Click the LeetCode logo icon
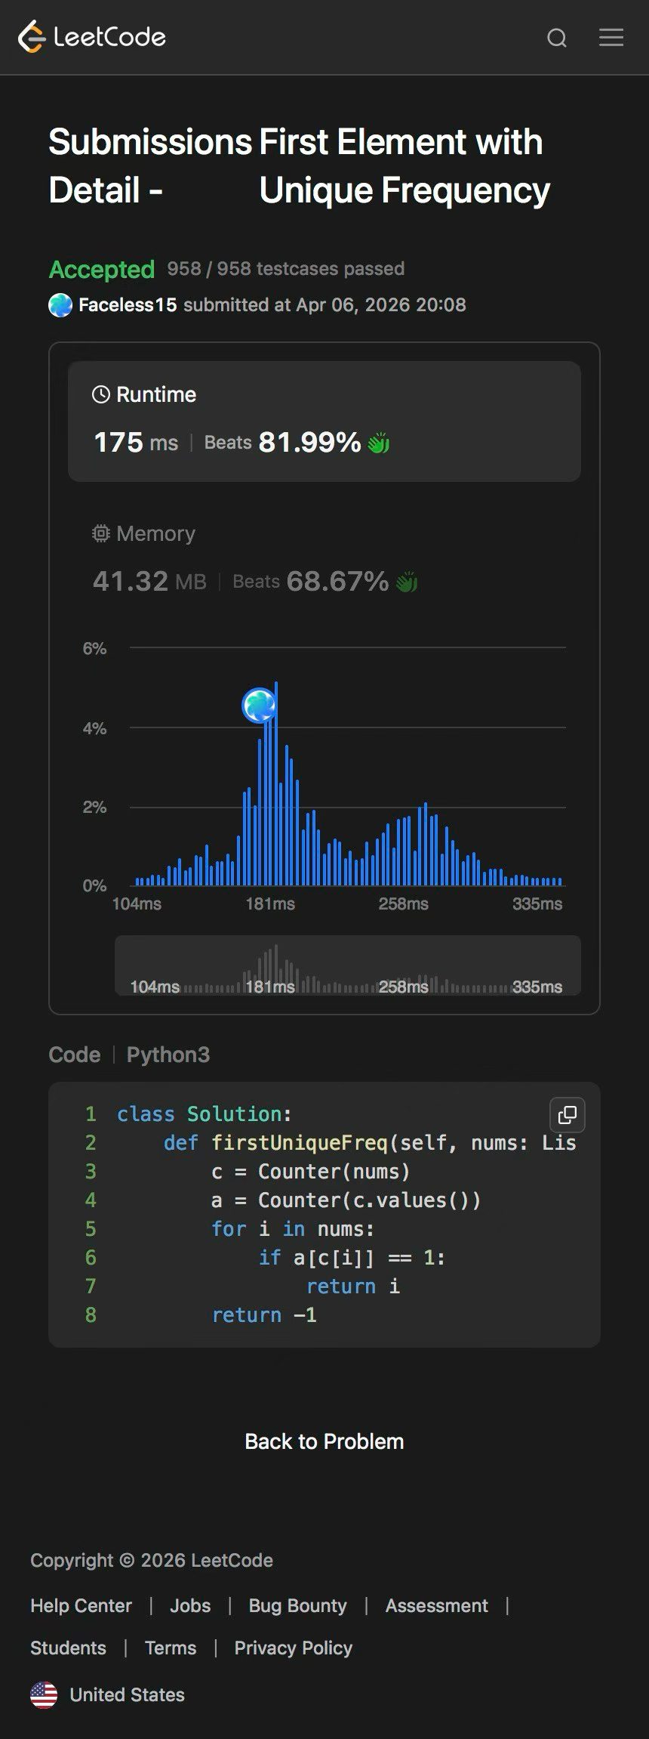This screenshot has width=649, height=1739. tap(32, 37)
